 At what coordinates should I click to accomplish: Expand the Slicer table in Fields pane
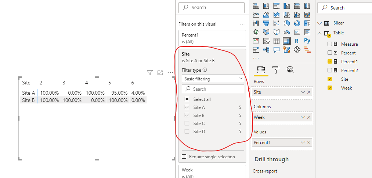coord(319,23)
